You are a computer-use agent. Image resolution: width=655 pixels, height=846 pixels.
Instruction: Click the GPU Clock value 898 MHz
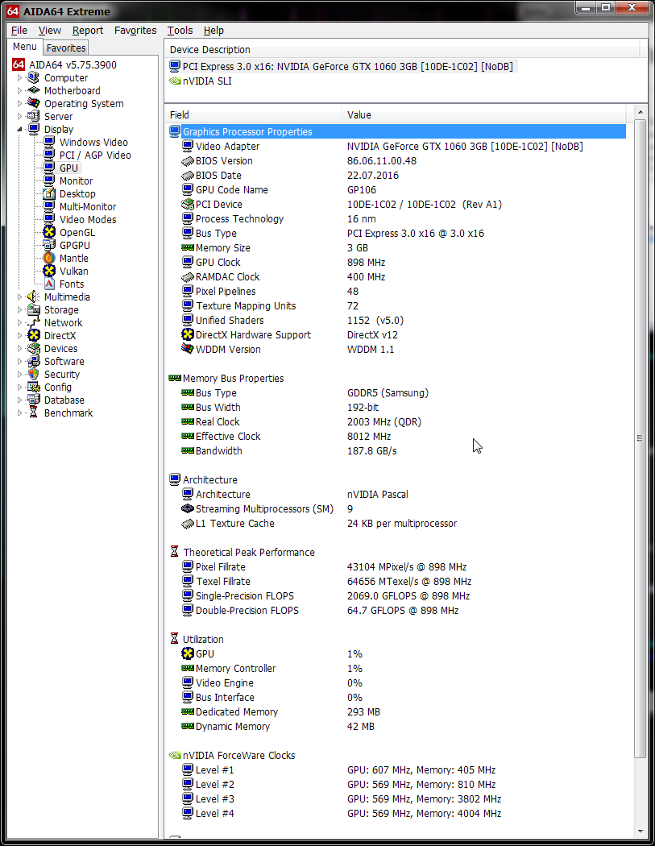click(x=367, y=262)
